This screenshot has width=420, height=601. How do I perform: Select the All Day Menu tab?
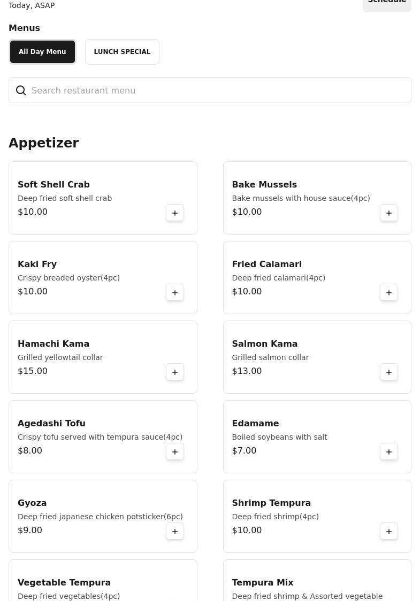pyautogui.click(x=42, y=52)
